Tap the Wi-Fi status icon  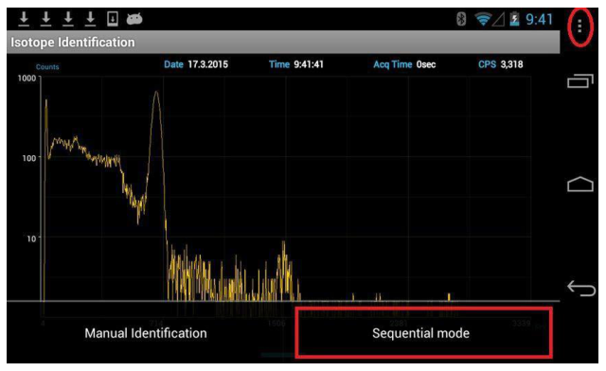tap(483, 19)
